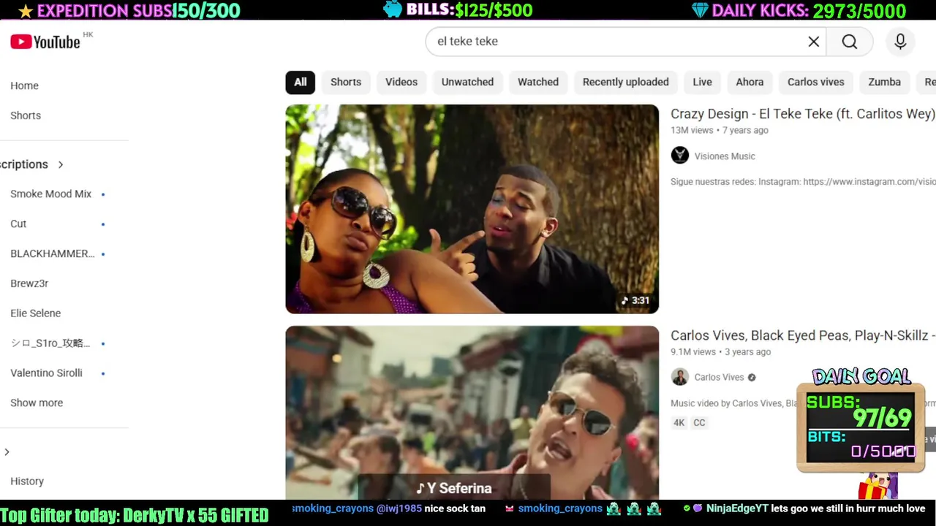936x526 pixels.
Task: Select the Shorts filter chip
Action: pos(346,82)
